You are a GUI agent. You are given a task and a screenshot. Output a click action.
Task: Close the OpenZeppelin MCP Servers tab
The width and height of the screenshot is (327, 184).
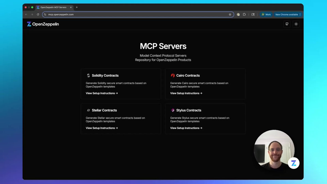tap(71, 7)
